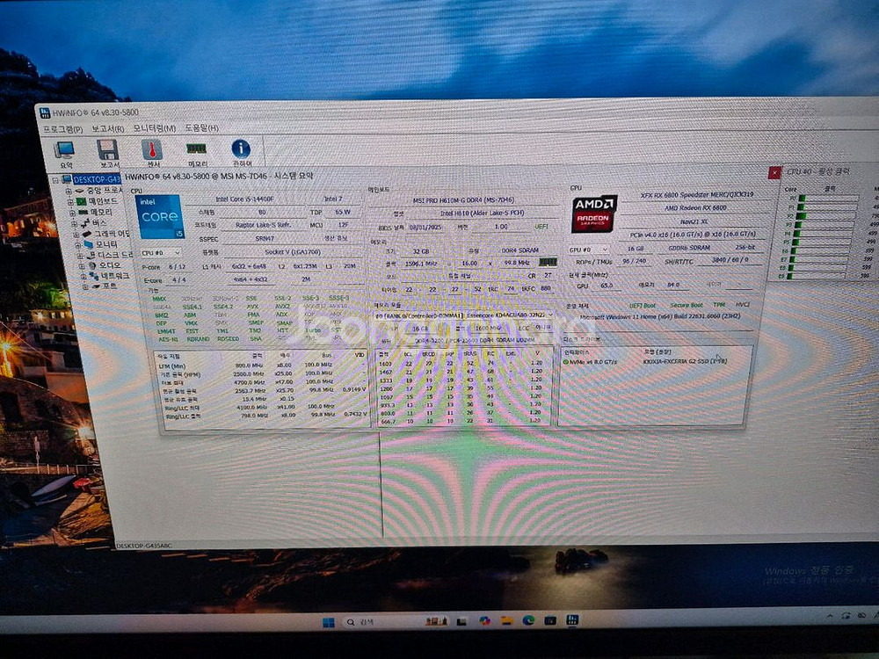This screenshot has height=659, width=879.
Task: Select the DESKTOP-G43 root tree item
Action: (x=95, y=179)
